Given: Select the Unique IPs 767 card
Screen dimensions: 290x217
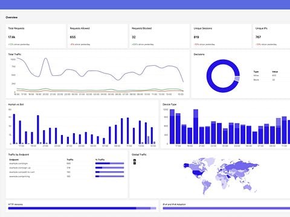Looking at the screenshot, I should click(271, 36).
